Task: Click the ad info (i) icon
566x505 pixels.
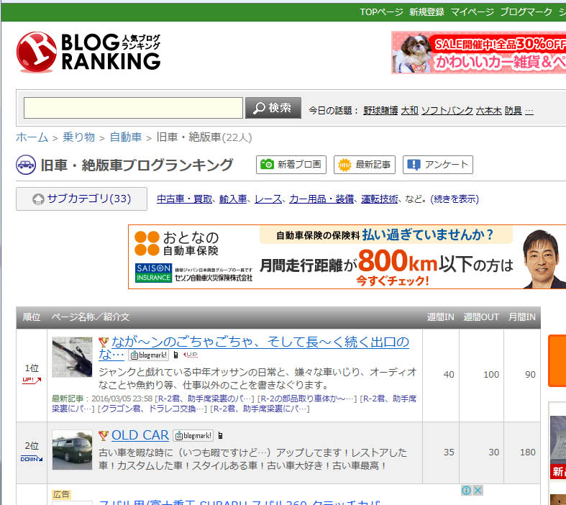Action: click(466, 491)
